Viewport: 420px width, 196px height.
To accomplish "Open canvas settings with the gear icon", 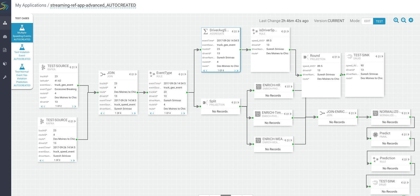I will tap(411, 20).
